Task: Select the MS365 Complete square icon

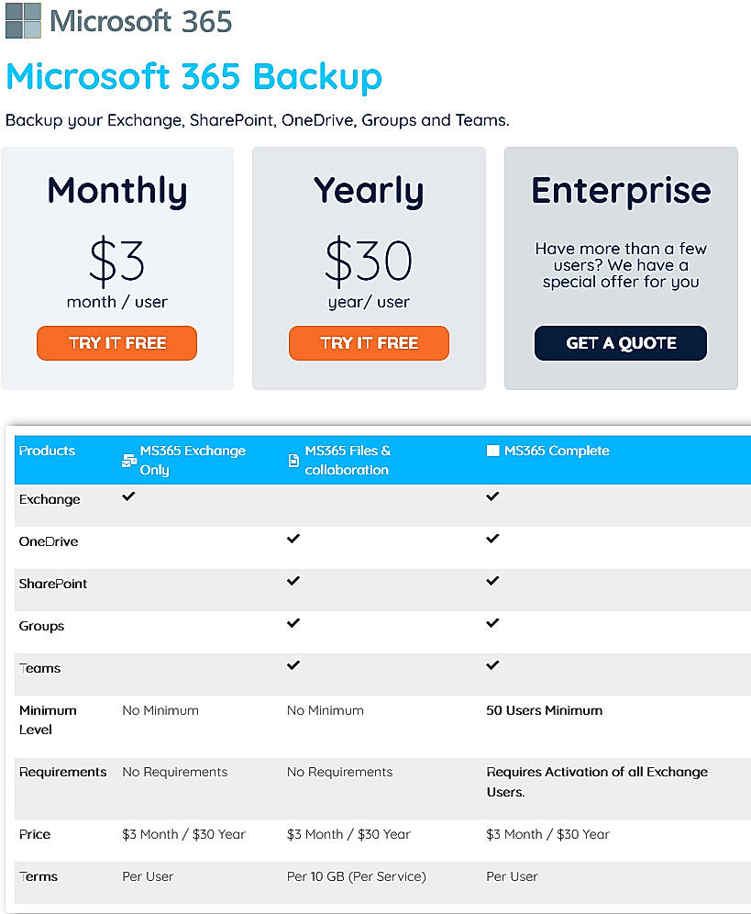Action: coord(492,451)
